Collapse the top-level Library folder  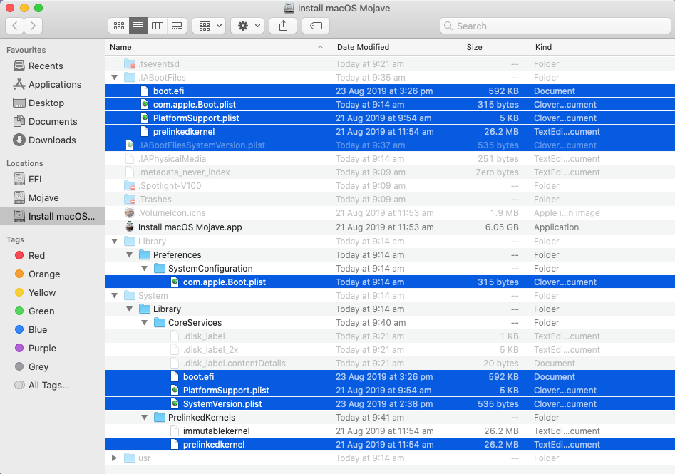click(x=115, y=241)
